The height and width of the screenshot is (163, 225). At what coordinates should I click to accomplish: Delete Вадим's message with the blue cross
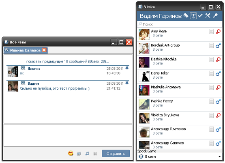coord(127,83)
